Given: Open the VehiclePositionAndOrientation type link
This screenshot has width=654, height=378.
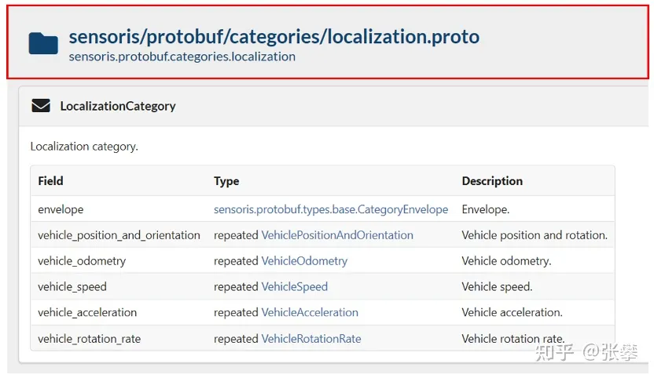Looking at the screenshot, I should [x=337, y=235].
